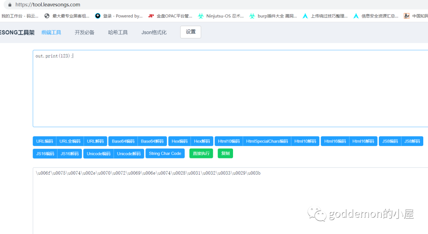Click the output textarea with \u006f unicode text
Image resolution: width=428 pixels, height=234 pixels.
tap(230, 201)
